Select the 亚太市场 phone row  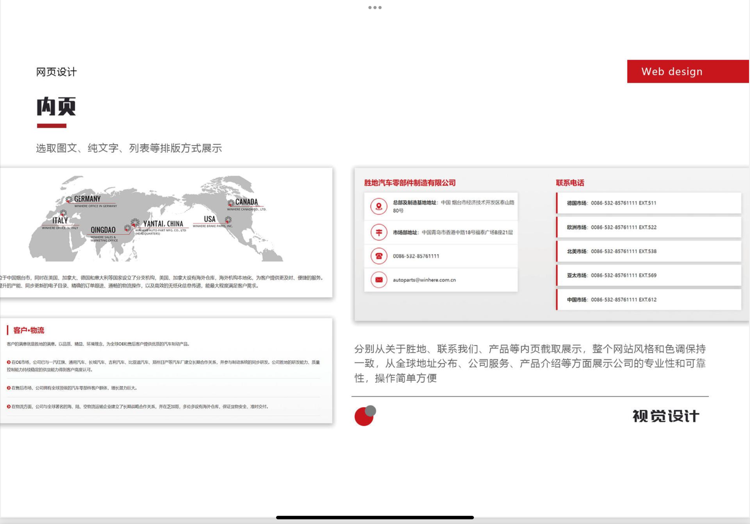648,276
